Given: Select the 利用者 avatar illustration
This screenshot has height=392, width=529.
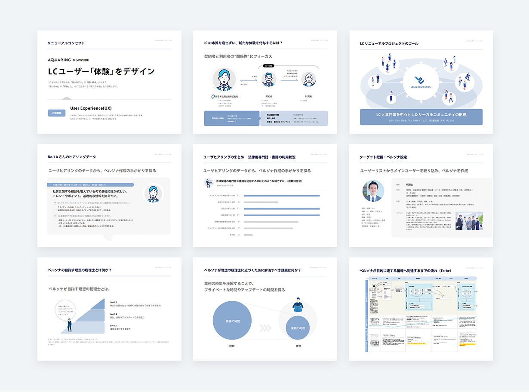Looking at the screenshot, I should tap(308, 79).
